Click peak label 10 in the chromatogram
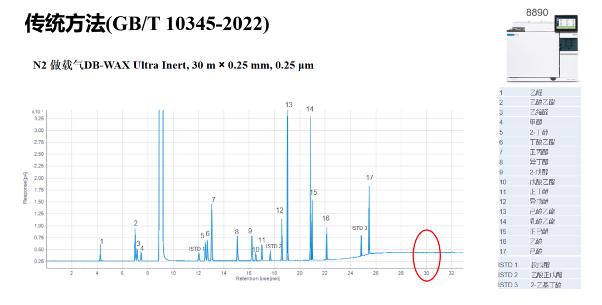602x305 pixels. [256, 250]
